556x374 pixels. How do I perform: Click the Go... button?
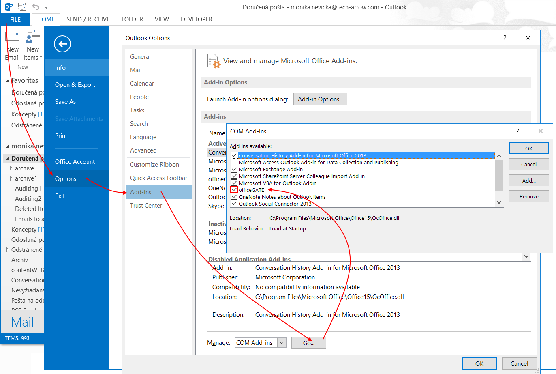pyautogui.click(x=308, y=343)
